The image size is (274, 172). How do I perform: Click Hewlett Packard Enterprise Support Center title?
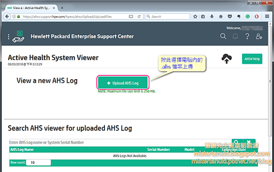[x=82, y=36]
